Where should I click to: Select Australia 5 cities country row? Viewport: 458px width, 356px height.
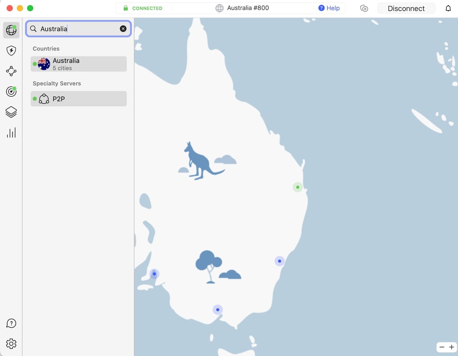[79, 64]
